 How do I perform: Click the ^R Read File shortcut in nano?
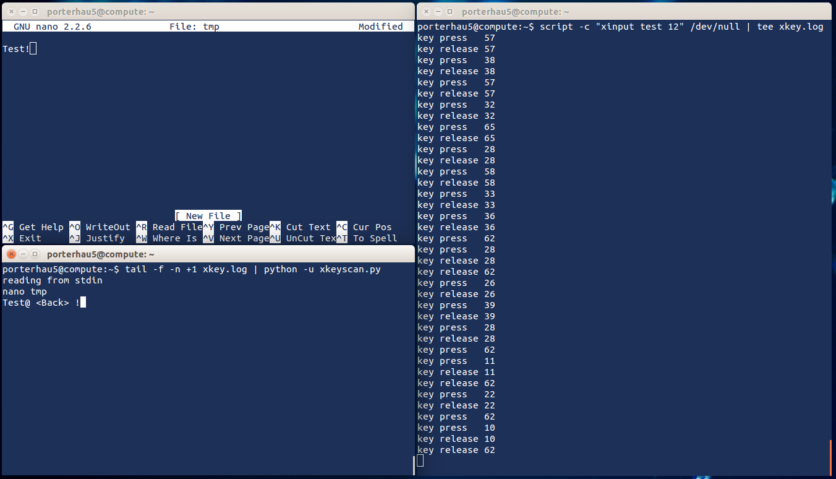coord(169,227)
